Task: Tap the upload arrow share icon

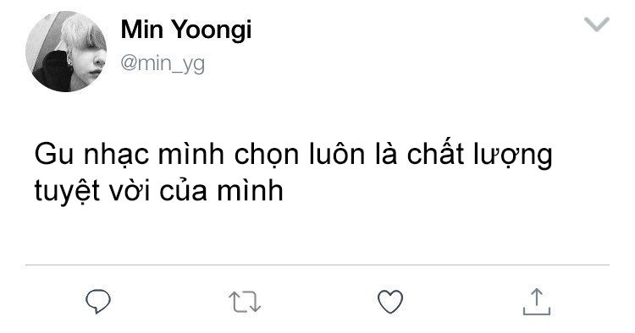Action: [x=537, y=302]
